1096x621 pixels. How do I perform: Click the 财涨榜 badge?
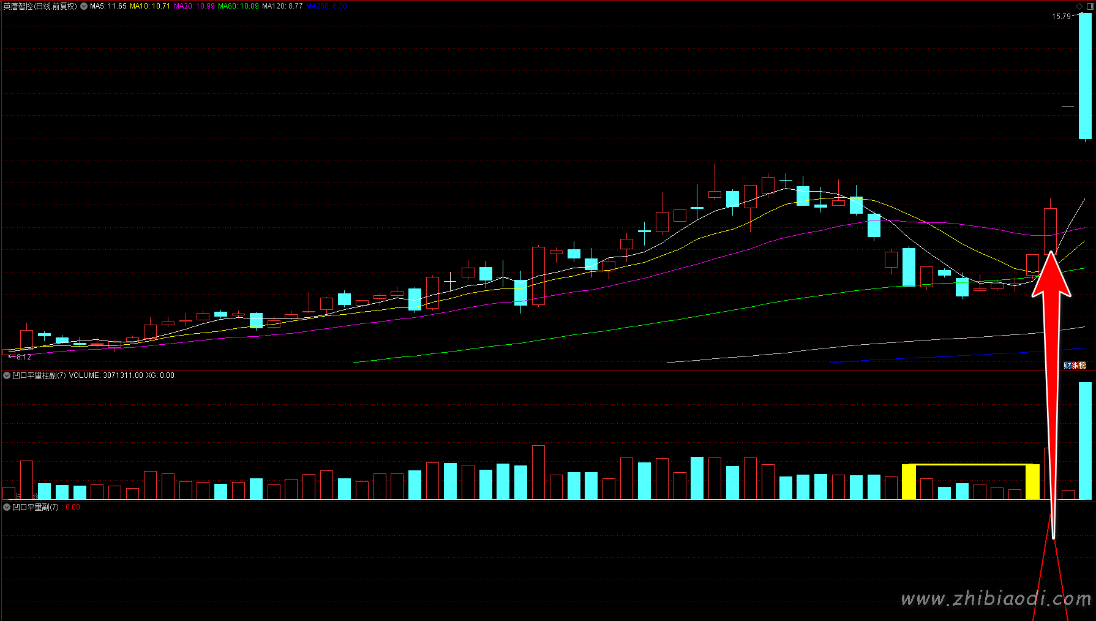tap(1075, 366)
